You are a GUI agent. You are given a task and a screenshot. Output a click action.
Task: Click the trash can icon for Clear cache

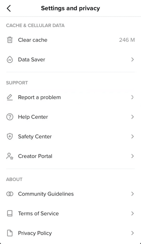click(x=10, y=40)
